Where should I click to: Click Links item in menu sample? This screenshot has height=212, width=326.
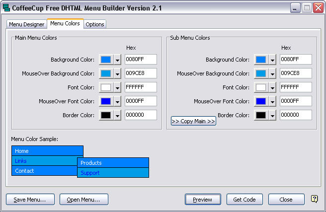coord(45,161)
